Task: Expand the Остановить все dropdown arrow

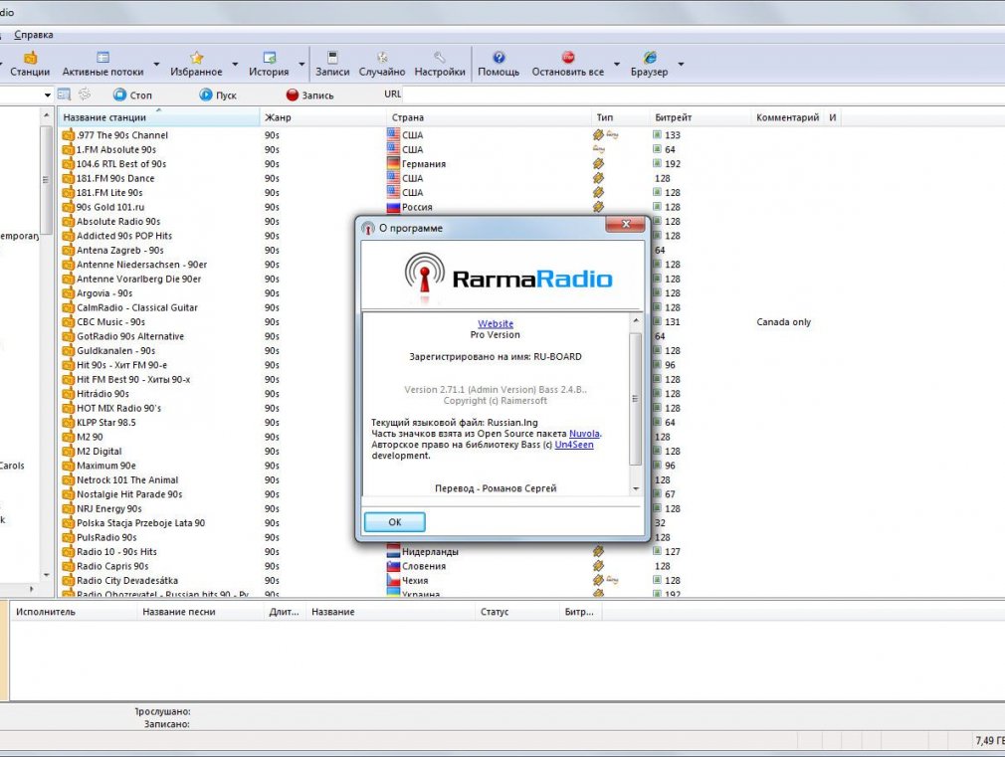Action: pyautogui.click(x=617, y=64)
